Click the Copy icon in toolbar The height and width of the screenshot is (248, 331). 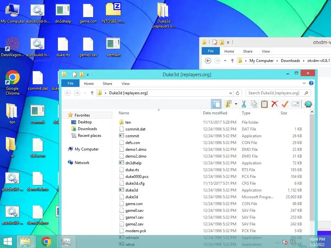tap(254, 104)
